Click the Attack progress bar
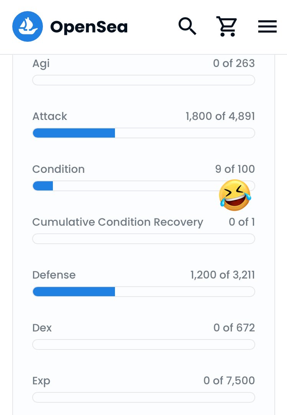287x415 pixels. pos(144,133)
